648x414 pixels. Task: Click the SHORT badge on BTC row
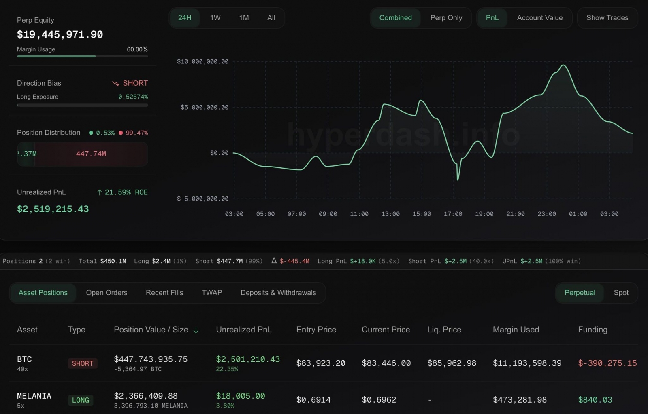(x=83, y=363)
